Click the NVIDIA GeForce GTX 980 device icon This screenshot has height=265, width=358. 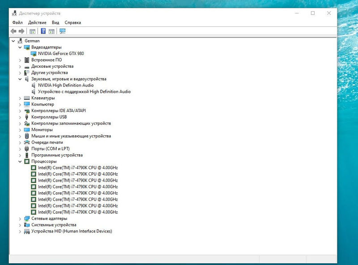click(x=34, y=54)
